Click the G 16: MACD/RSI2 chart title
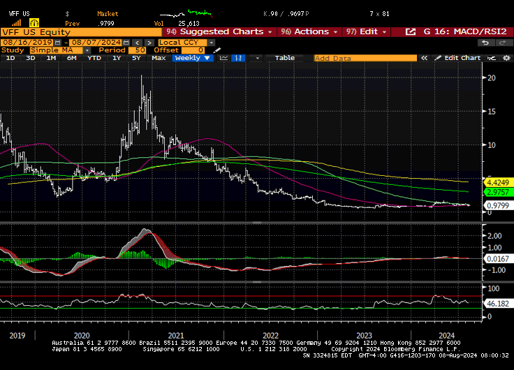Image resolution: width=514 pixels, height=370 pixels. pyautogui.click(x=465, y=32)
